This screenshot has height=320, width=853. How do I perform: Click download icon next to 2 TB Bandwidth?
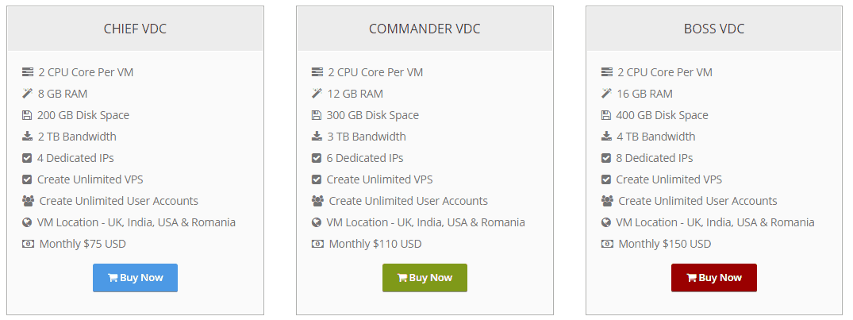(27, 137)
